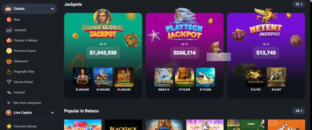The image size is (312, 130).
Task: Expand the Live Casino section
Action: (30, 113)
